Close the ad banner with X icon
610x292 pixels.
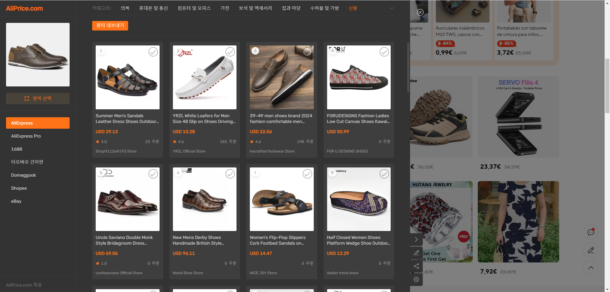(x=420, y=12)
